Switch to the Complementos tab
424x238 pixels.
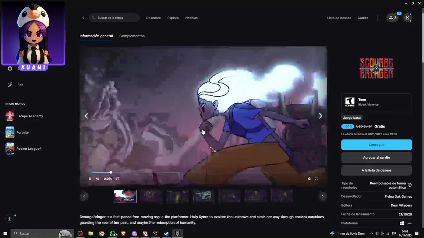pos(132,36)
